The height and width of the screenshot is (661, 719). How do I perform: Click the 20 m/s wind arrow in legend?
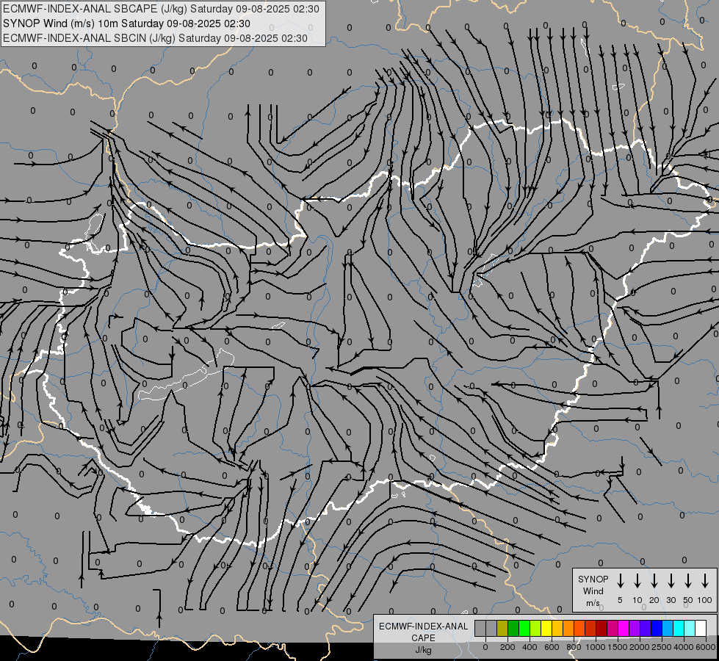pyautogui.click(x=654, y=581)
